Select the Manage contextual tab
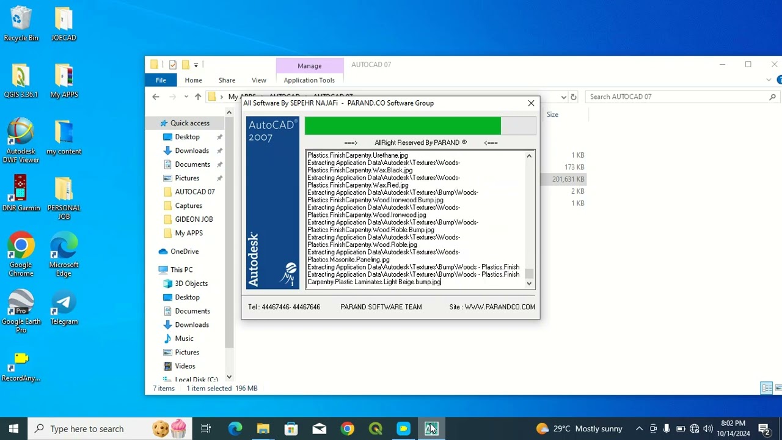 click(x=309, y=66)
